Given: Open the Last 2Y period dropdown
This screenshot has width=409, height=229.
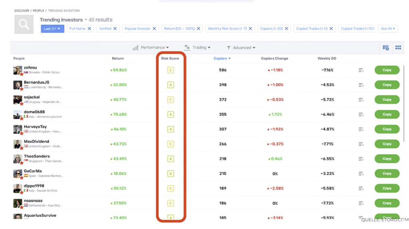Looking at the screenshot, I should click(52, 29).
